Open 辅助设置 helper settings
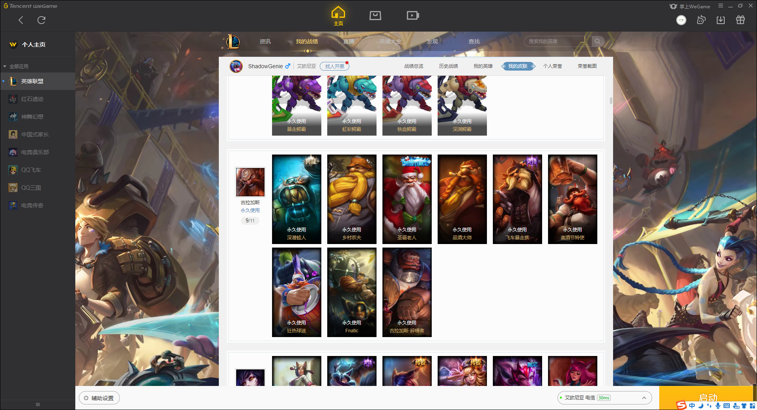 tap(99, 398)
